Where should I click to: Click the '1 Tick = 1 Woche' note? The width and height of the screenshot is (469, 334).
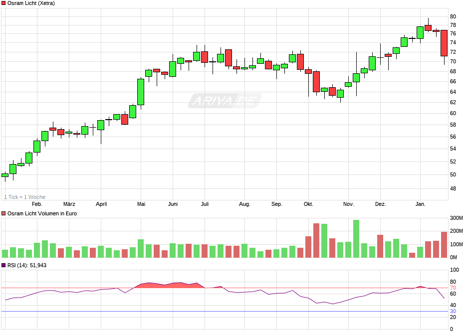pos(25,197)
